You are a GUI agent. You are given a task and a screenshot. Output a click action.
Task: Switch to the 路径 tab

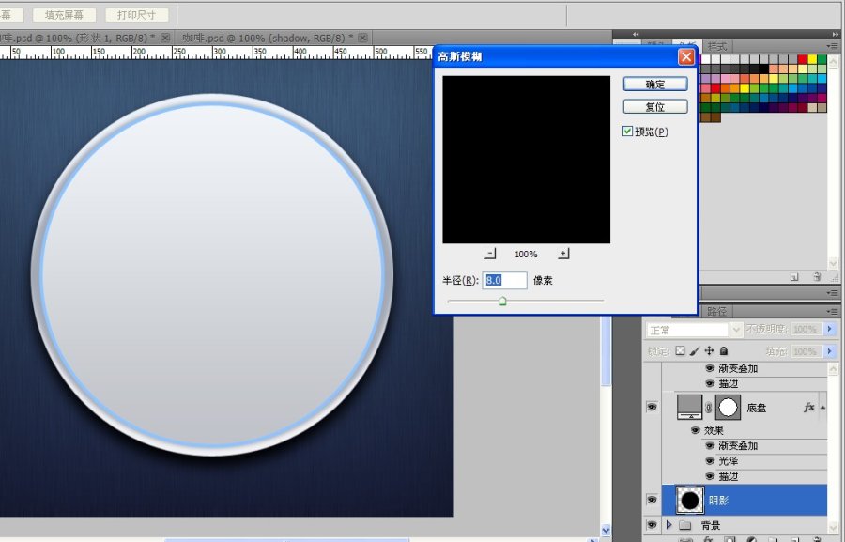click(716, 311)
